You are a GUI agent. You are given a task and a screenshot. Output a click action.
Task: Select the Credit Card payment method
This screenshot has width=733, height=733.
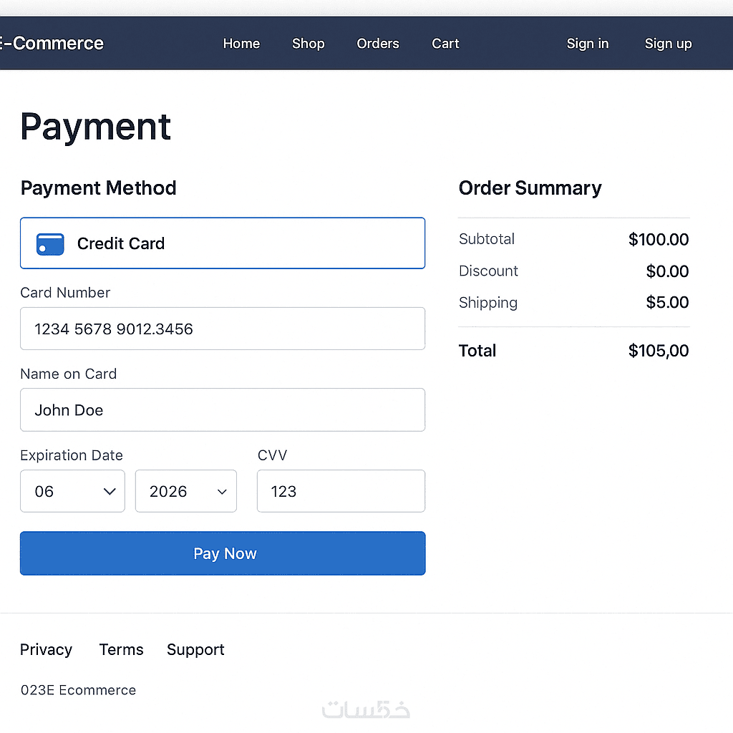point(222,243)
